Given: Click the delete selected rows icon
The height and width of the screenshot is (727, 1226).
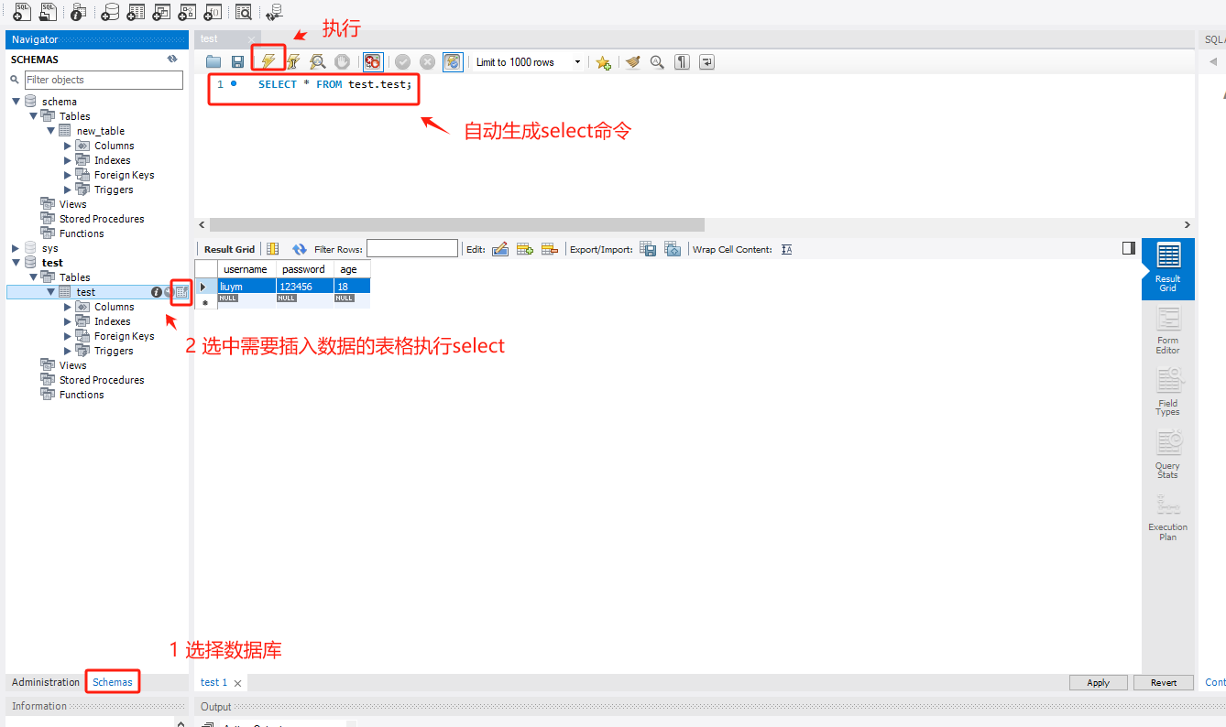Looking at the screenshot, I should click(550, 249).
